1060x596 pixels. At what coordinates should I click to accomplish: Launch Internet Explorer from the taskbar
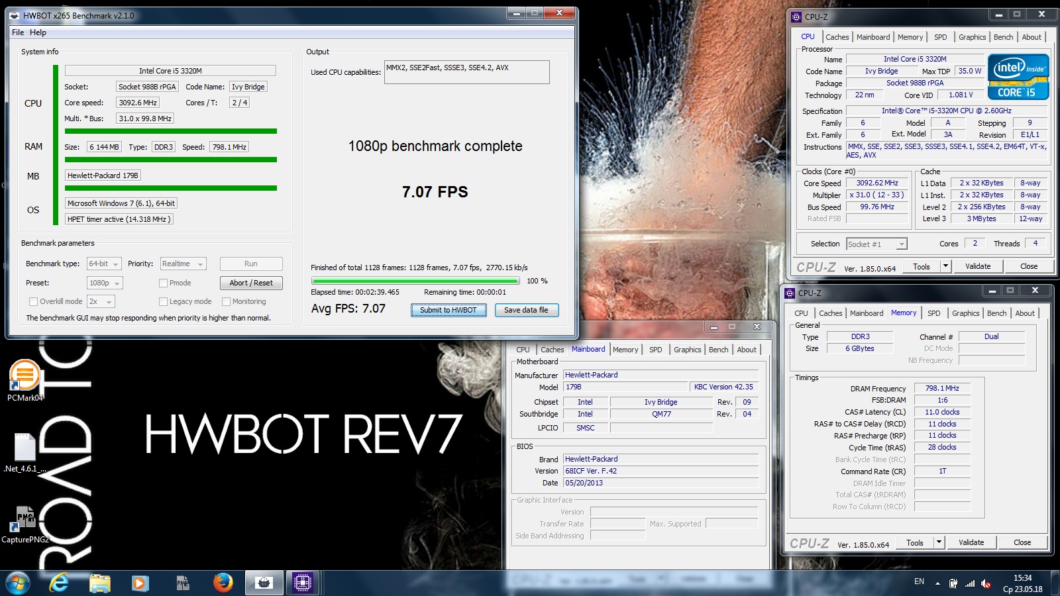coord(60,583)
